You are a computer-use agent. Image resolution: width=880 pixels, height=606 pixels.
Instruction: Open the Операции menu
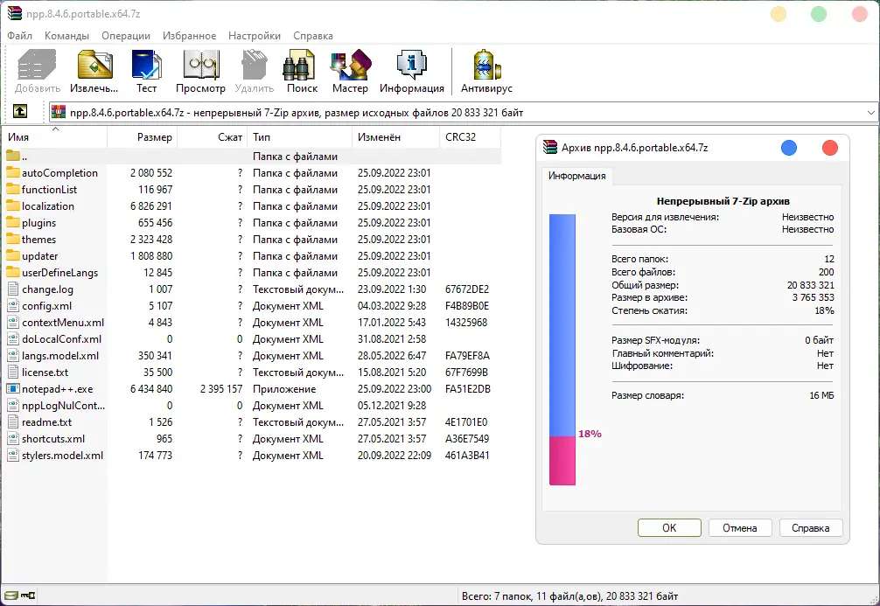(x=126, y=35)
